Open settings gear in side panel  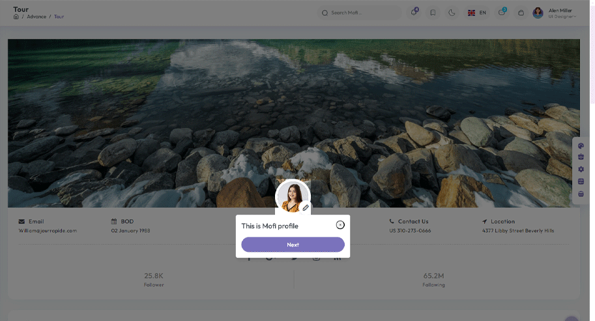(x=581, y=170)
